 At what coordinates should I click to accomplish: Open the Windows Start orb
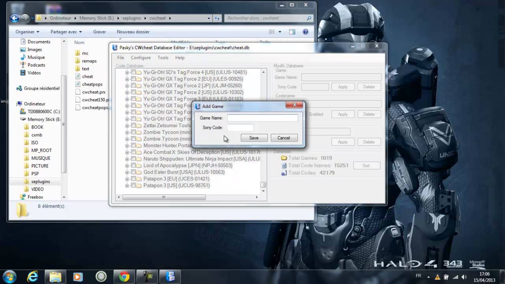9,277
